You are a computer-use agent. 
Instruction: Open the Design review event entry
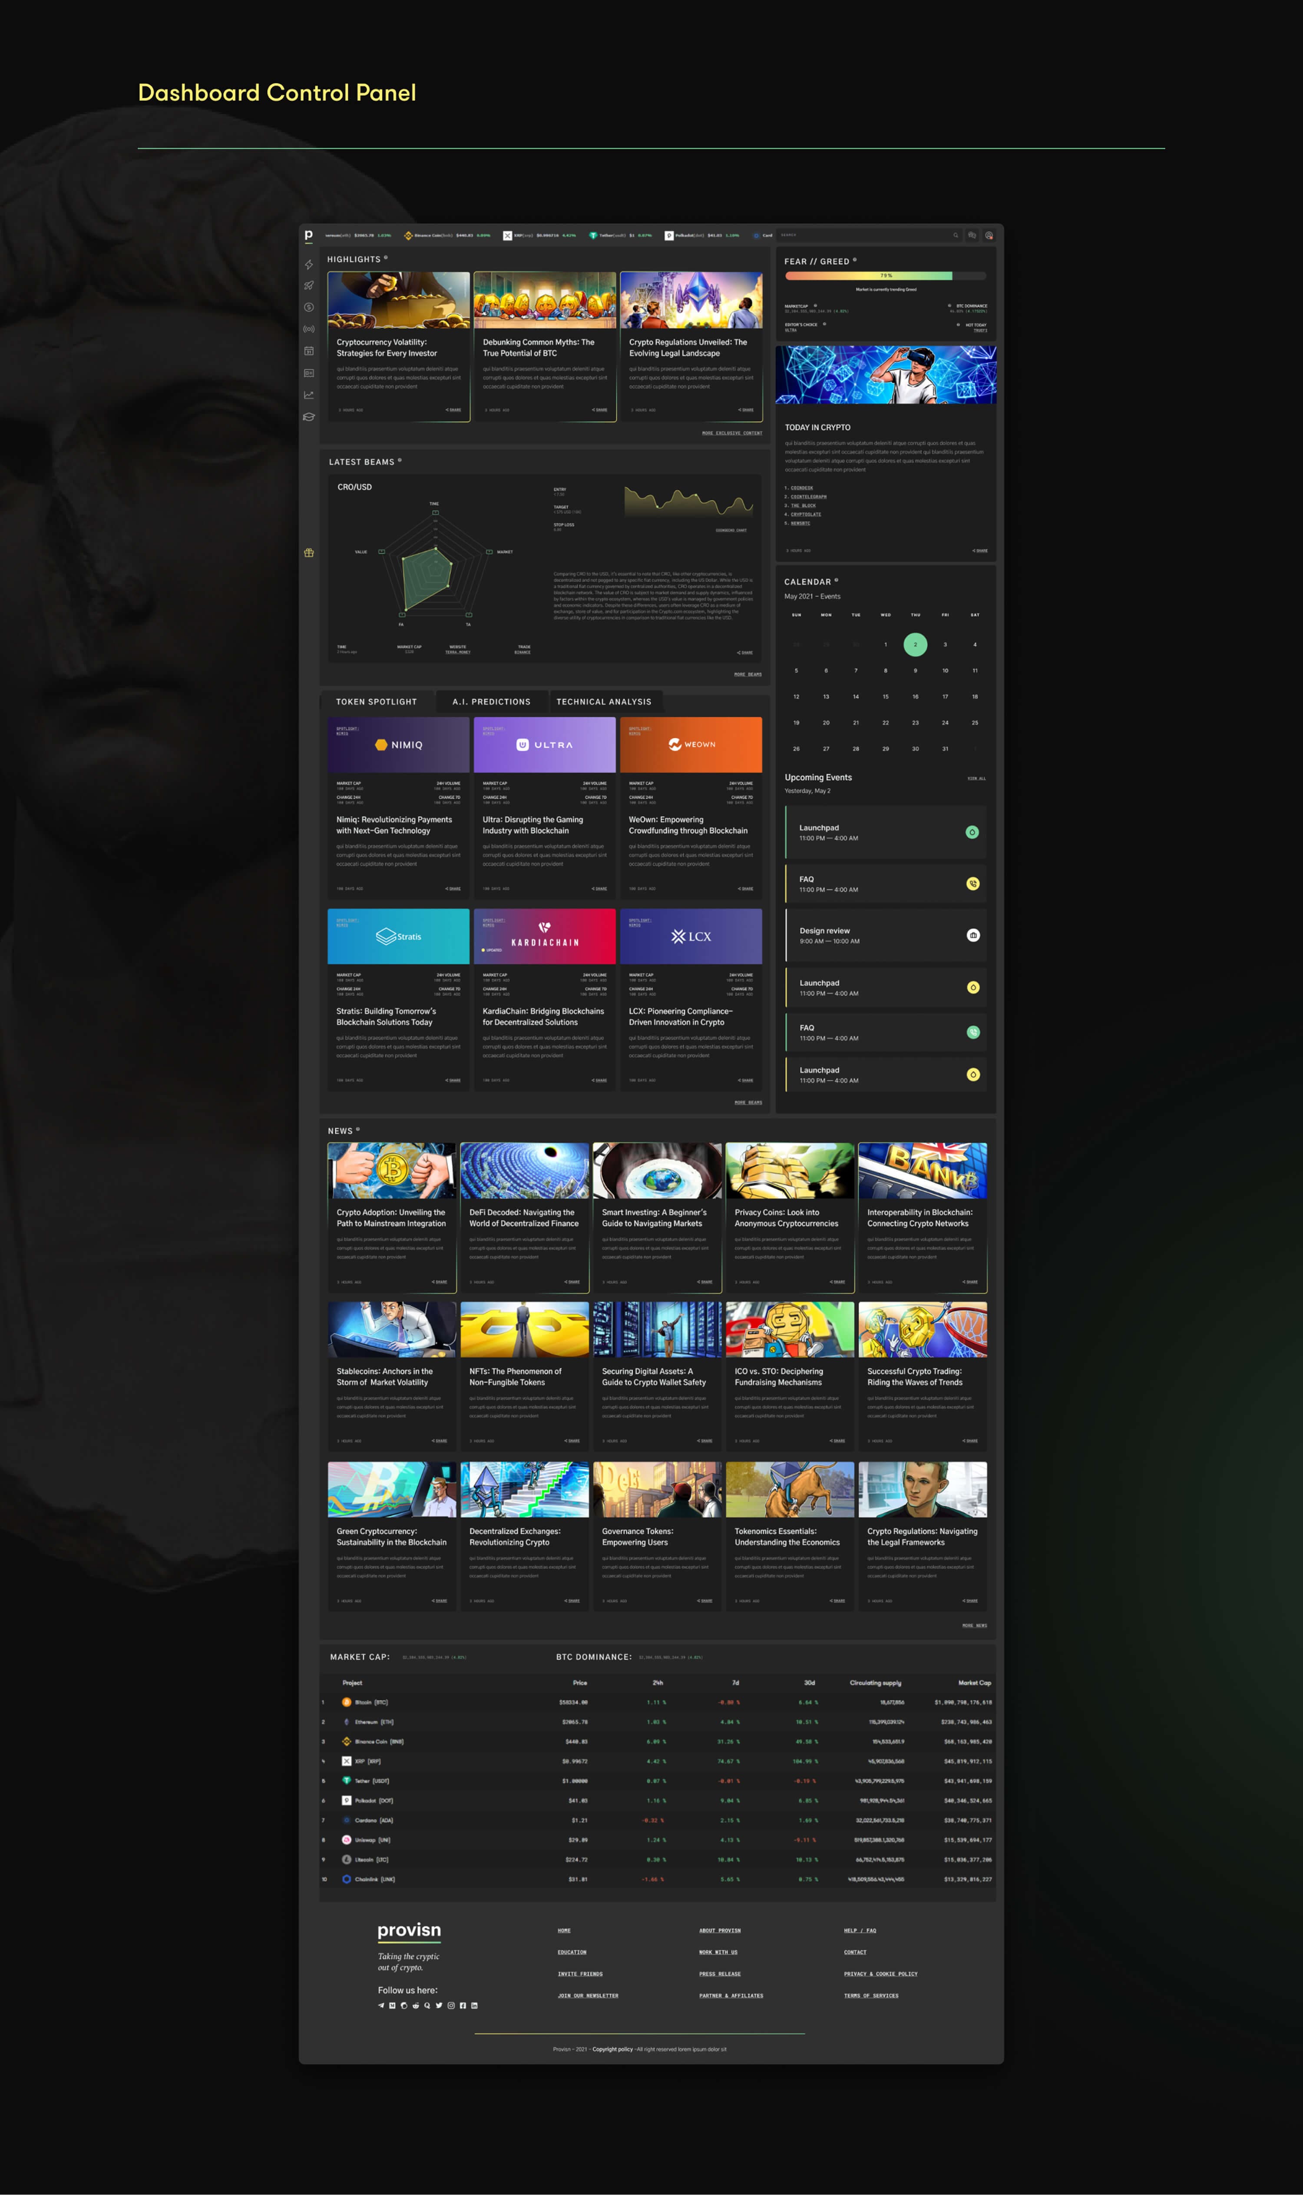885,936
